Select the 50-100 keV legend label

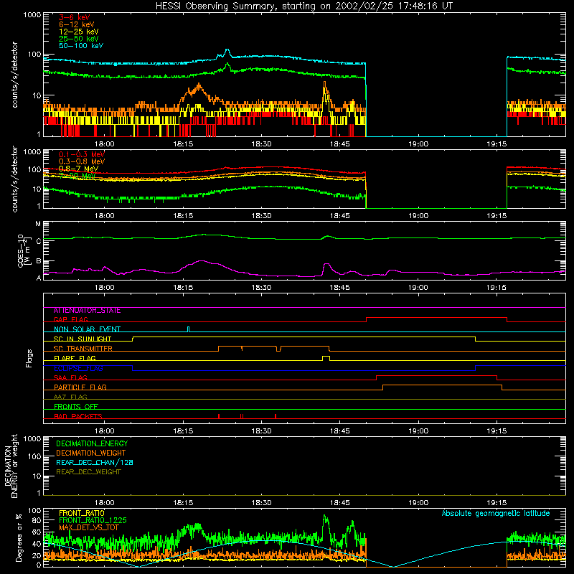(x=81, y=46)
